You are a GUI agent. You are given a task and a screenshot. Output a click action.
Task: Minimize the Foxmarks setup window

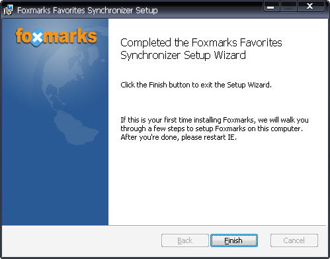[x=271, y=7]
